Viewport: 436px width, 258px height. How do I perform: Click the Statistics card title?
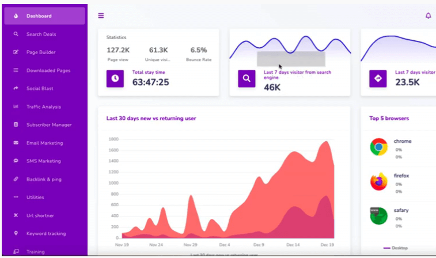pyautogui.click(x=116, y=37)
